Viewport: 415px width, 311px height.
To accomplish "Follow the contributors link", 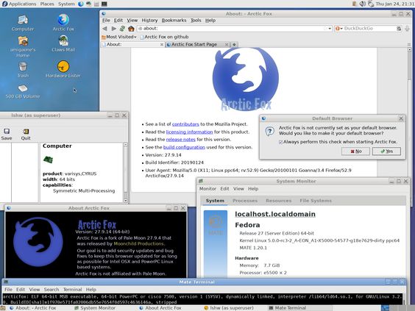I will click(x=185, y=124).
